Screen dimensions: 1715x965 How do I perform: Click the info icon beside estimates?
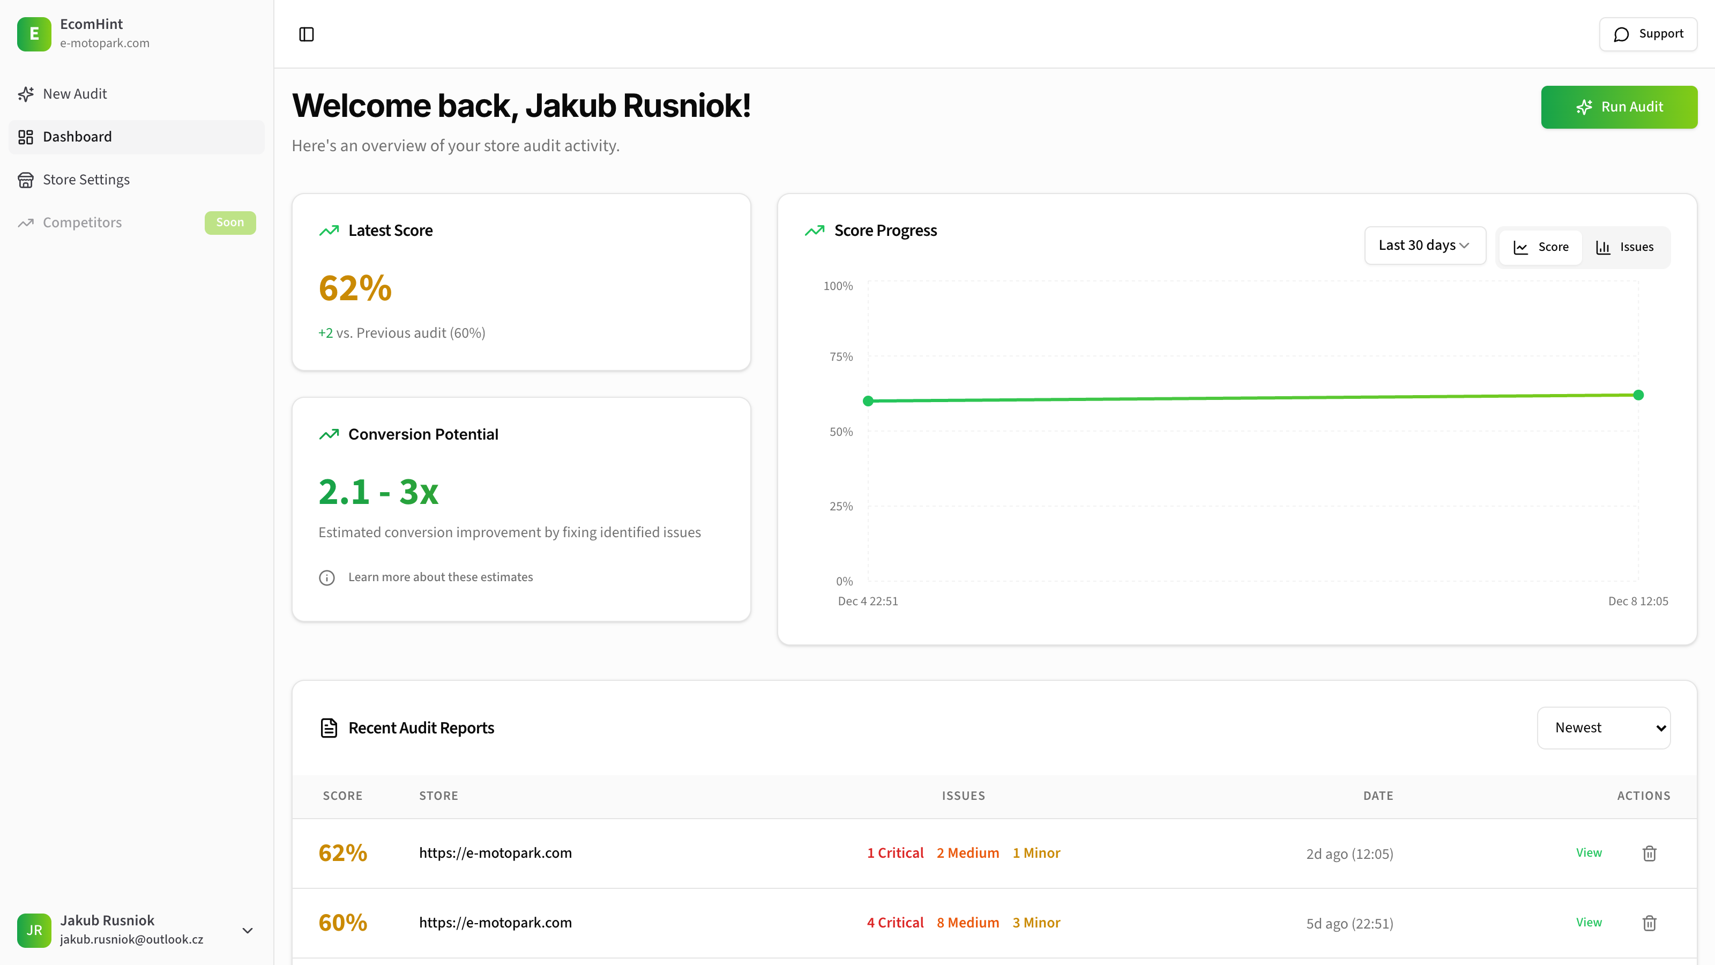coord(327,577)
